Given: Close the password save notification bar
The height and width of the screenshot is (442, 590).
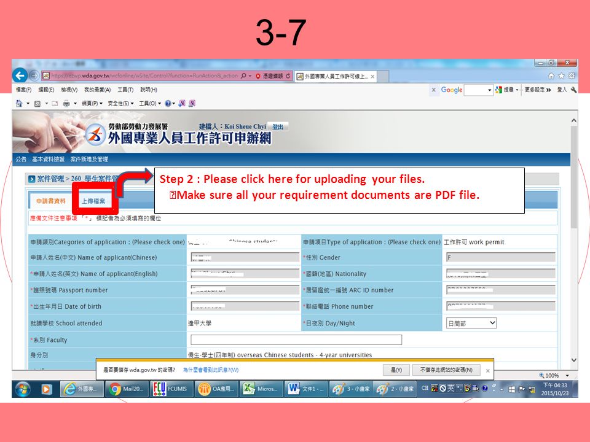Looking at the screenshot, I should [487, 371].
